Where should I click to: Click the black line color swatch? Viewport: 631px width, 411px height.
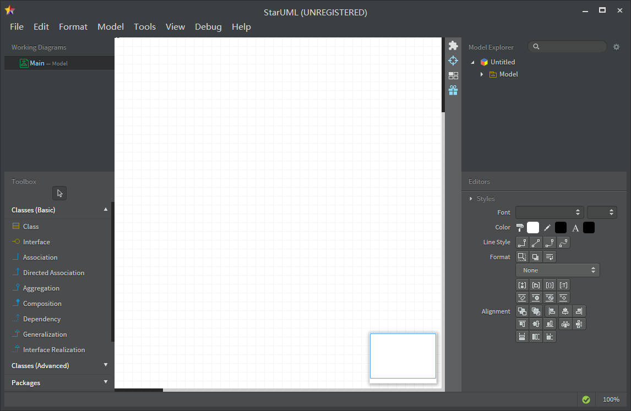pyautogui.click(x=561, y=228)
